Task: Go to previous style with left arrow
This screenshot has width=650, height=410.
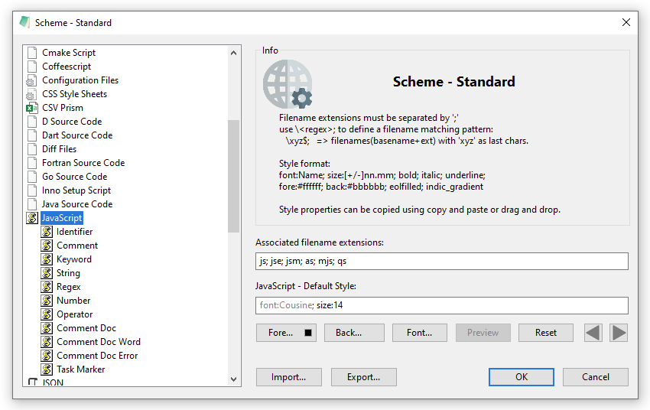Action: click(593, 333)
